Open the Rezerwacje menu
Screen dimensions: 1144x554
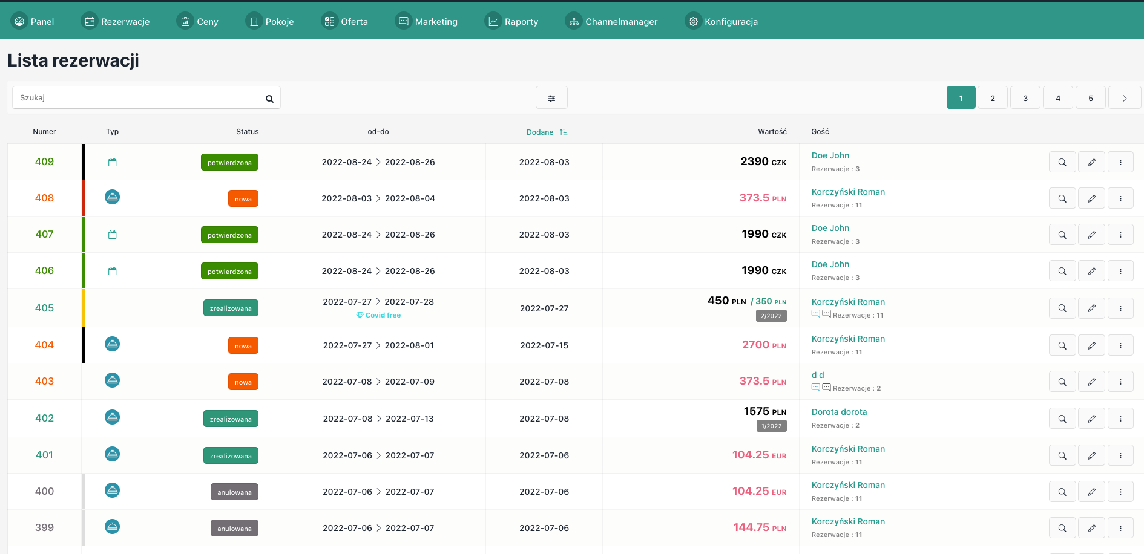tap(115, 21)
